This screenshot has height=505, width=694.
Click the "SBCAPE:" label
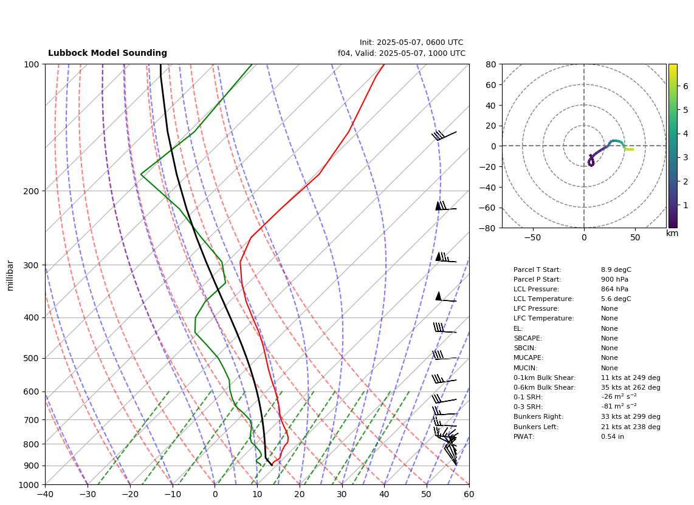(x=527, y=338)
